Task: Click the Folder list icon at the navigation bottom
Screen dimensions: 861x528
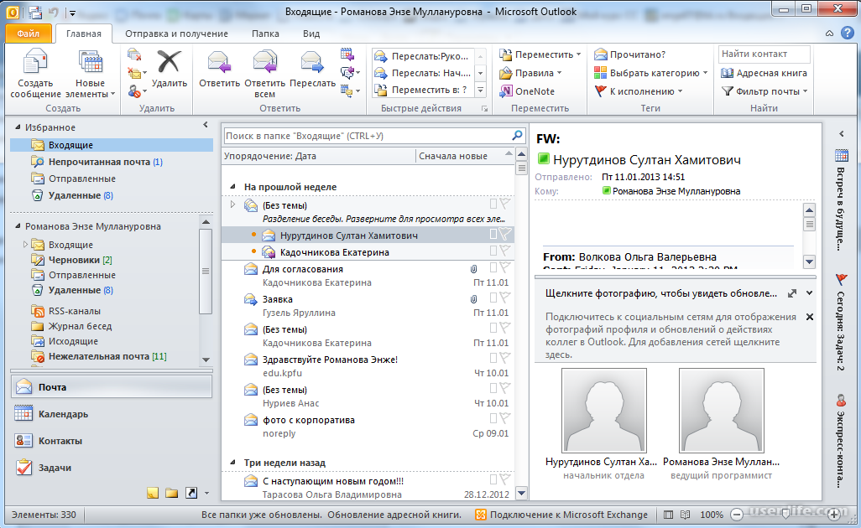Action: pos(172,493)
